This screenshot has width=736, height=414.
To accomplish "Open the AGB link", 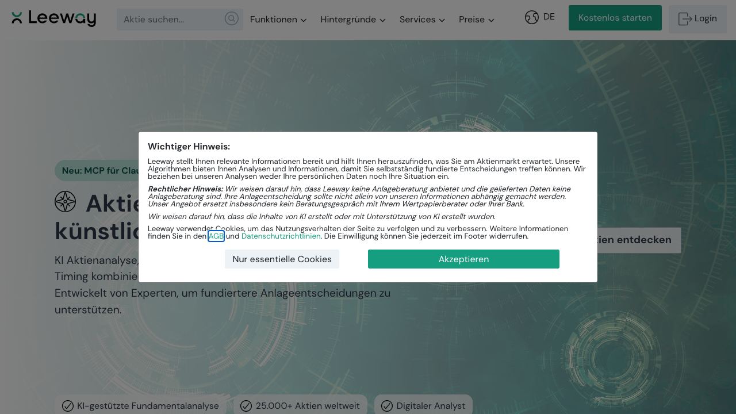I will [x=216, y=236].
